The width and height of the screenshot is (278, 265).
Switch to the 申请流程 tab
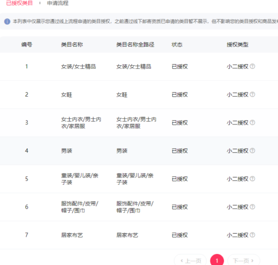[58, 3]
